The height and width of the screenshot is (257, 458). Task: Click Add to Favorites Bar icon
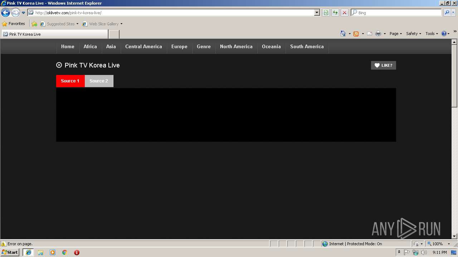(34, 24)
